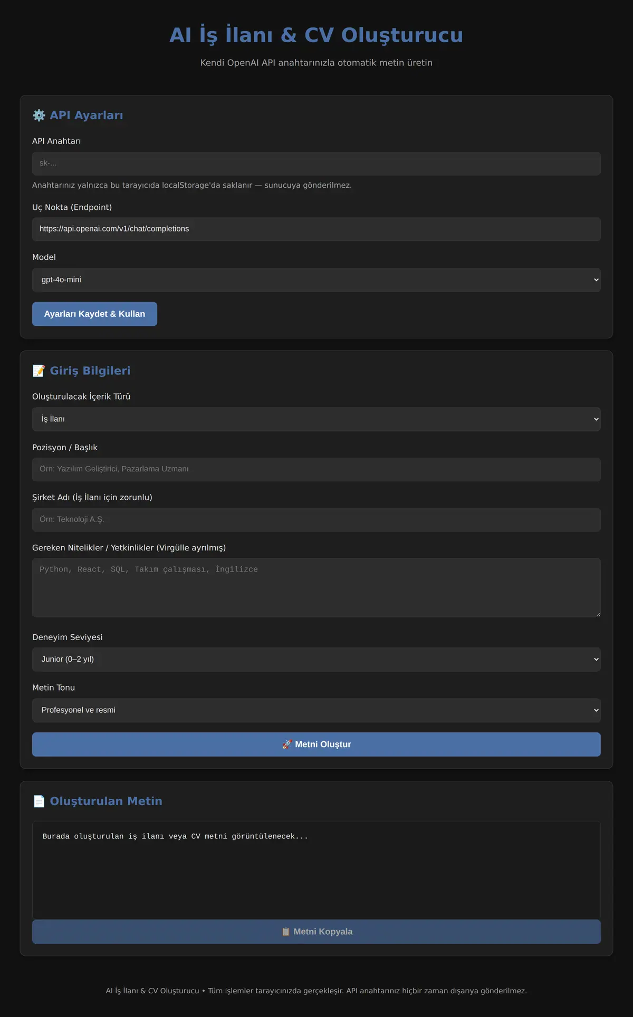633x1017 pixels.
Task: Open the Deneyim Seviyesi dropdown
Action: click(316, 660)
